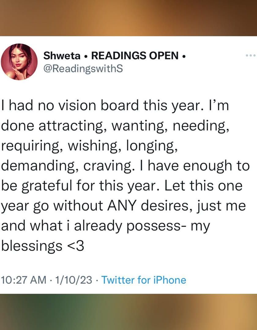Viewport: 257px width, 330px height.
Task: Click the "Twitter for iPhone" source link
Action: 143,280
